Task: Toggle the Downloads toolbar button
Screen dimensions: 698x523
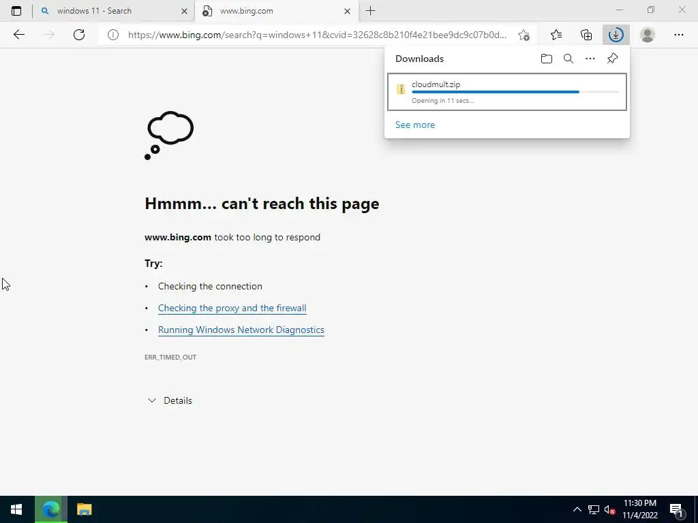Action: [x=616, y=35]
